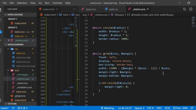The height and width of the screenshot is (110, 196).
Task: Click the Watching Sass status item
Action: (108, 108)
